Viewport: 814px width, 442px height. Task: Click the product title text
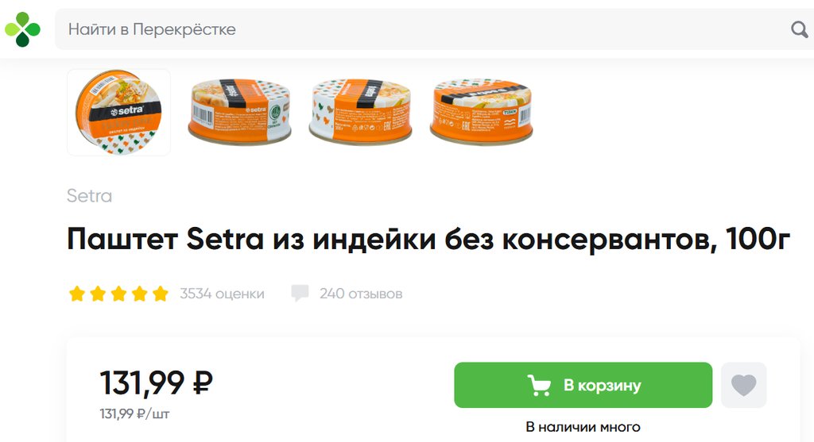(x=428, y=240)
